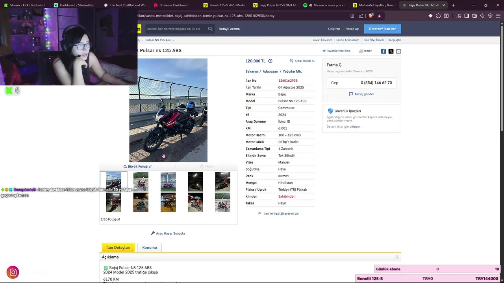This screenshot has height=283, width=504.
Task: Click the tag-shaped extension icon in toolbar
Action: click(430, 16)
